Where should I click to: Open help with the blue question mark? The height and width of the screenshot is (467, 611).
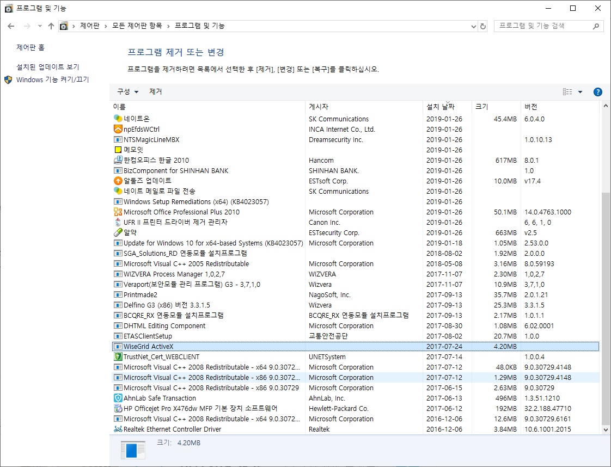(x=597, y=92)
